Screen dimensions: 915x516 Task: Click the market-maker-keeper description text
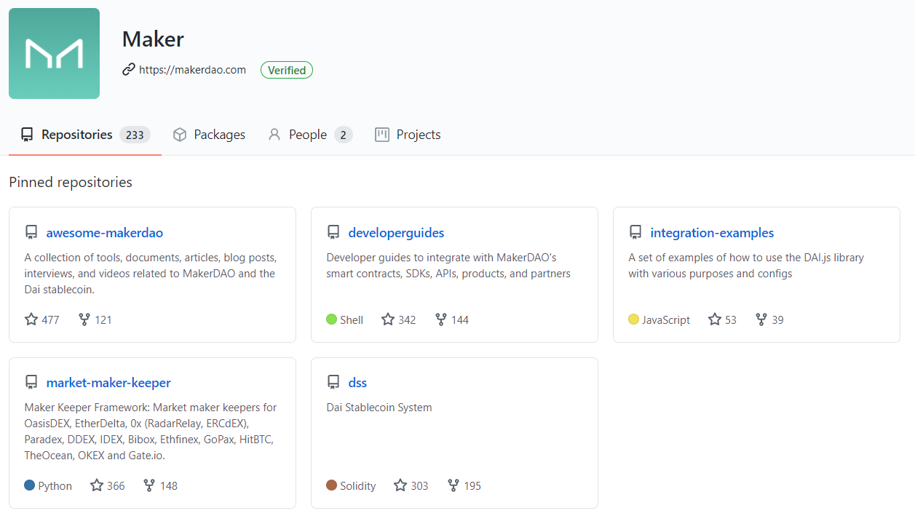coord(151,432)
